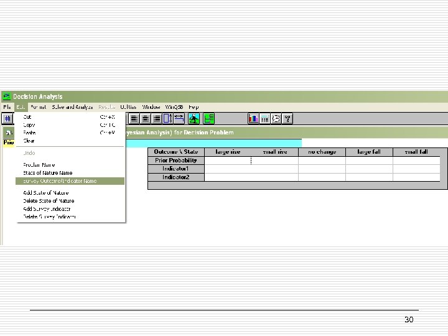
Task: Open the Help menu
Action: [194, 107]
